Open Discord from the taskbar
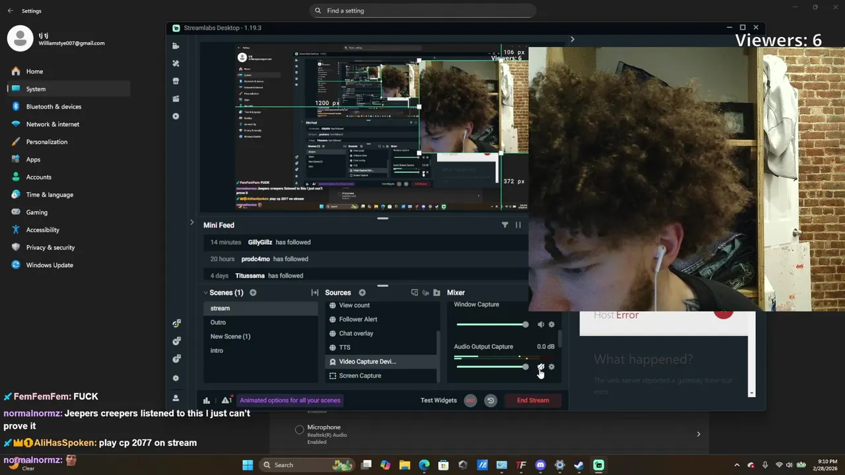 541,465
